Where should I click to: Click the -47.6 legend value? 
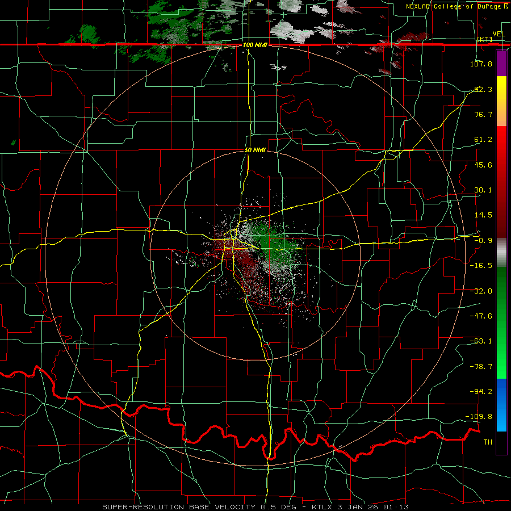(x=481, y=316)
